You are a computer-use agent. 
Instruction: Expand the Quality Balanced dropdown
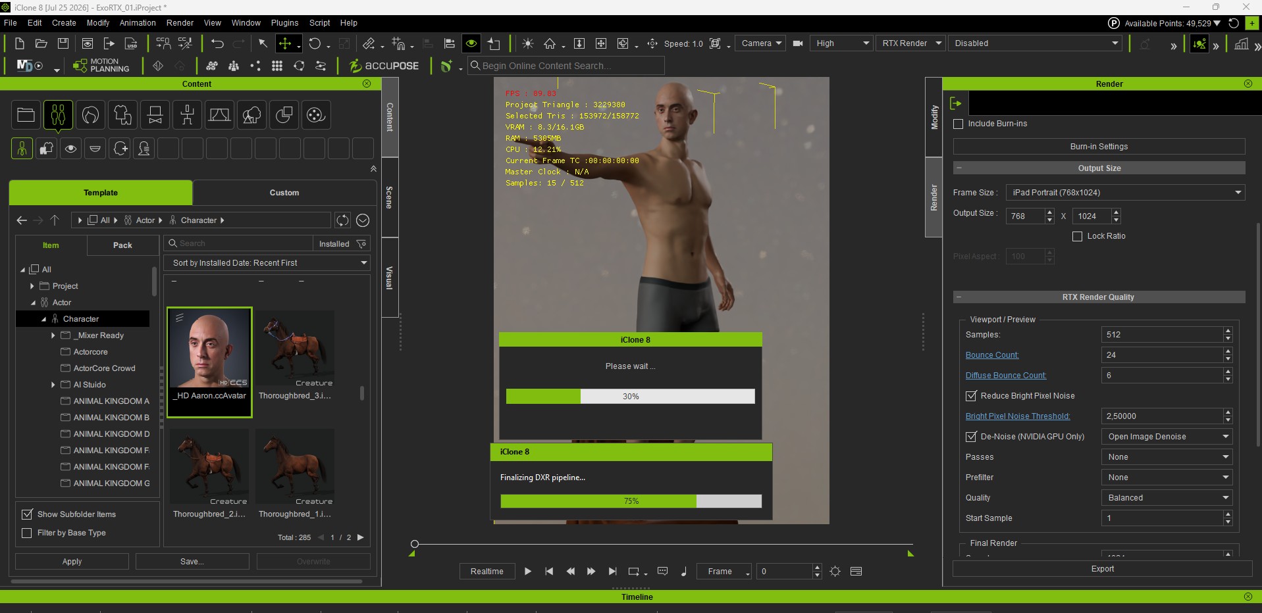pos(1166,498)
